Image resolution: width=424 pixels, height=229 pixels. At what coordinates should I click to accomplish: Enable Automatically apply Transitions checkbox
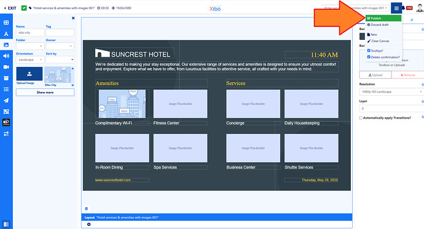point(361,118)
